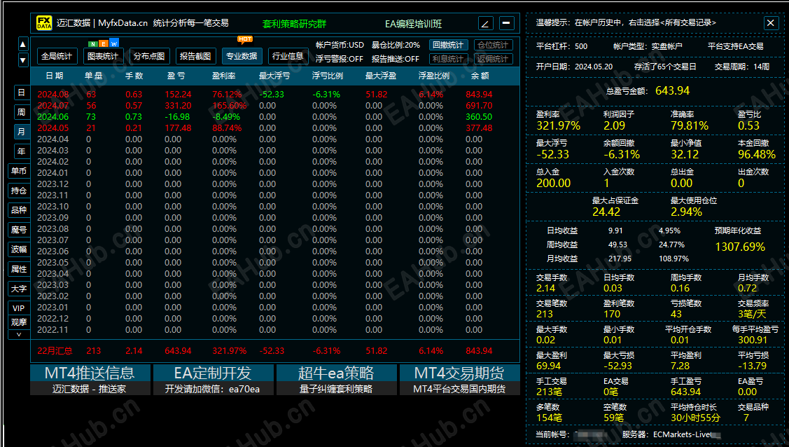Viewport: 789px width, 447px height.
Task: Click the 余额 column header
Action: [480, 76]
